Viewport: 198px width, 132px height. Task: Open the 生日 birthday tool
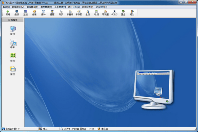87,13
